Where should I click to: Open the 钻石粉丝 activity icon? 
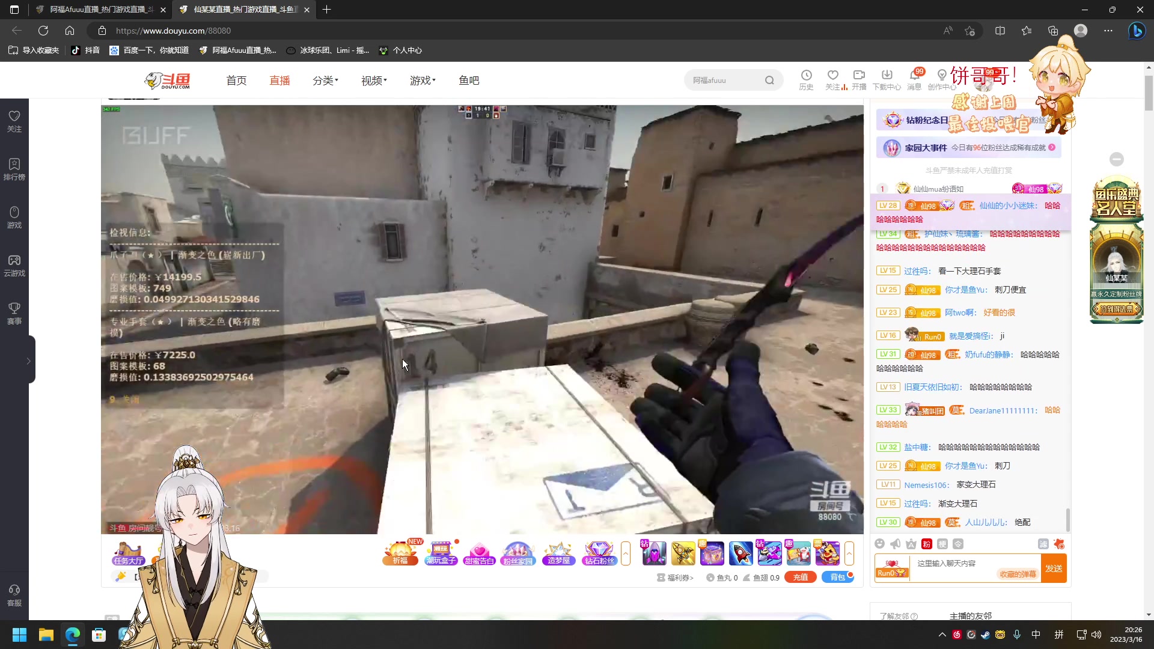599,553
